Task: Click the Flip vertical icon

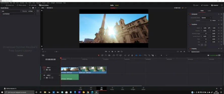Action: (x=205, y=45)
